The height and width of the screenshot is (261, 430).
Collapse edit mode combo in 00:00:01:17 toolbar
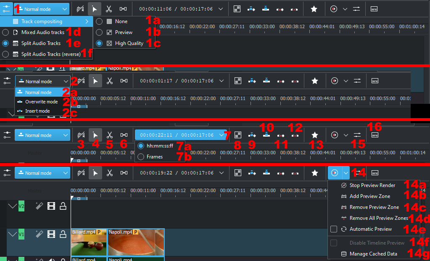(42, 82)
